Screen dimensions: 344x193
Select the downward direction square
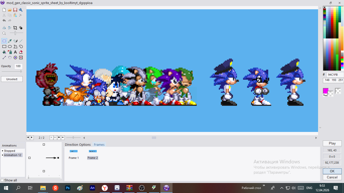click(x=44, y=171)
